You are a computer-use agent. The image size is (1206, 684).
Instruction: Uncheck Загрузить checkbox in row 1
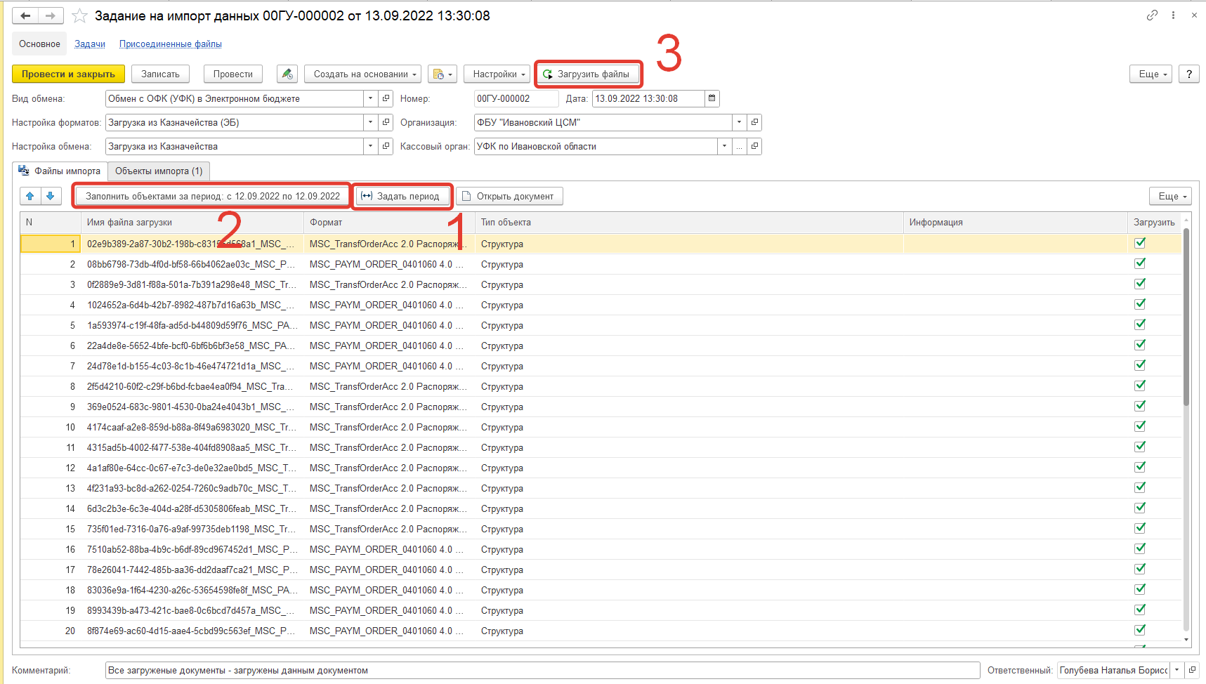[1140, 243]
